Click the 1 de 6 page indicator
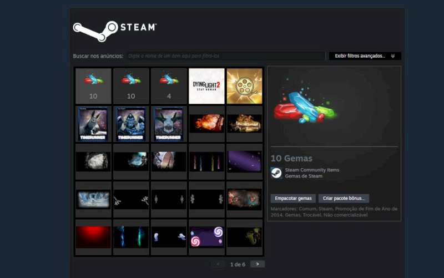 coord(238,265)
